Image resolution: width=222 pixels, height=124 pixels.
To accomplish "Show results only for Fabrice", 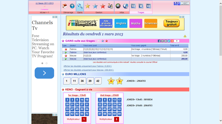I will [88, 66].
